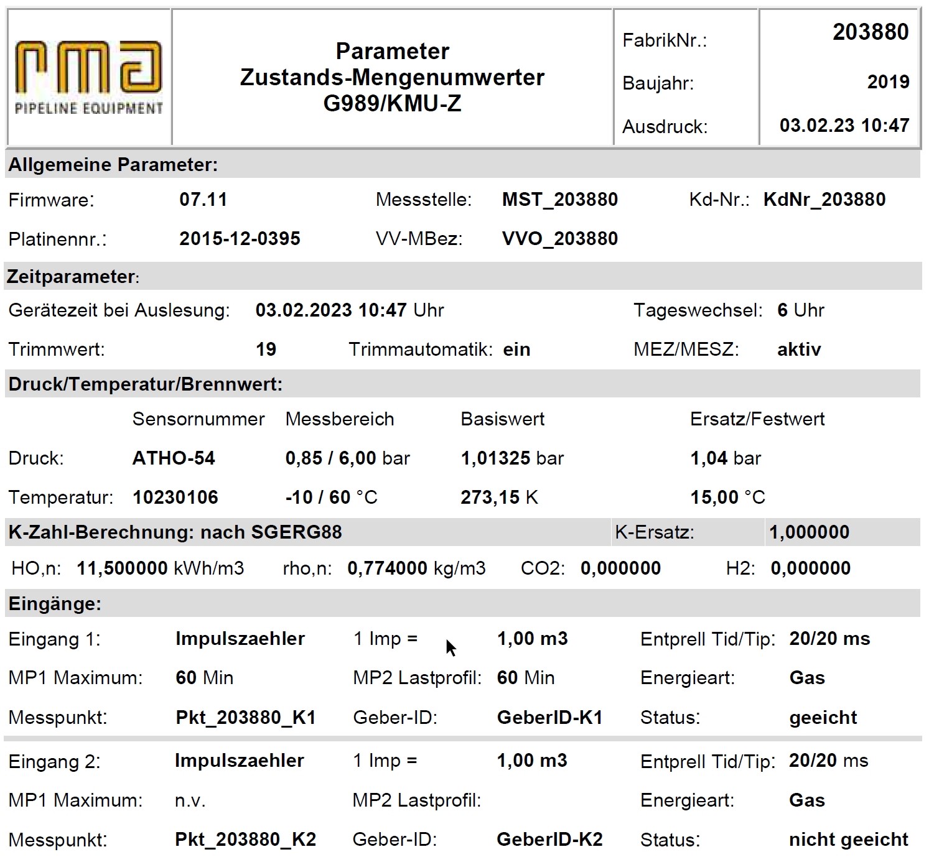This screenshot has width=934, height=857.
Task: Click the Trimmautomatik value 'ein'
Action: [x=516, y=349]
